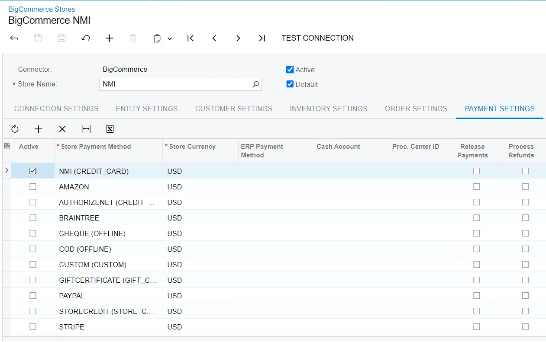The image size is (546, 342).
Task: Go to last record icon
Action: click(262, 38)
